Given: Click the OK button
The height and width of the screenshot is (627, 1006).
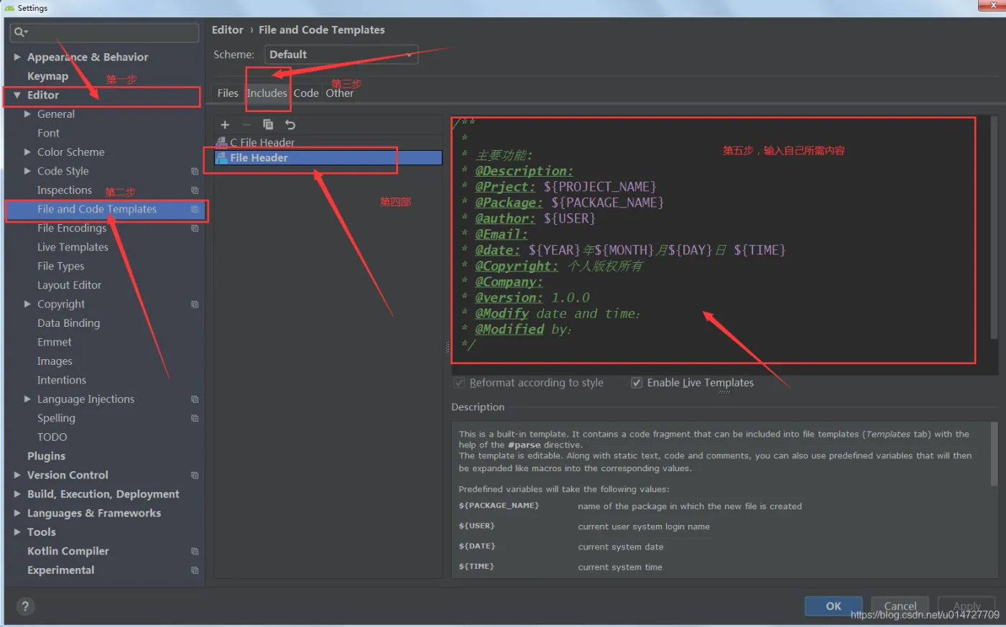Looking at the screenshot, I should click(834, 606).
